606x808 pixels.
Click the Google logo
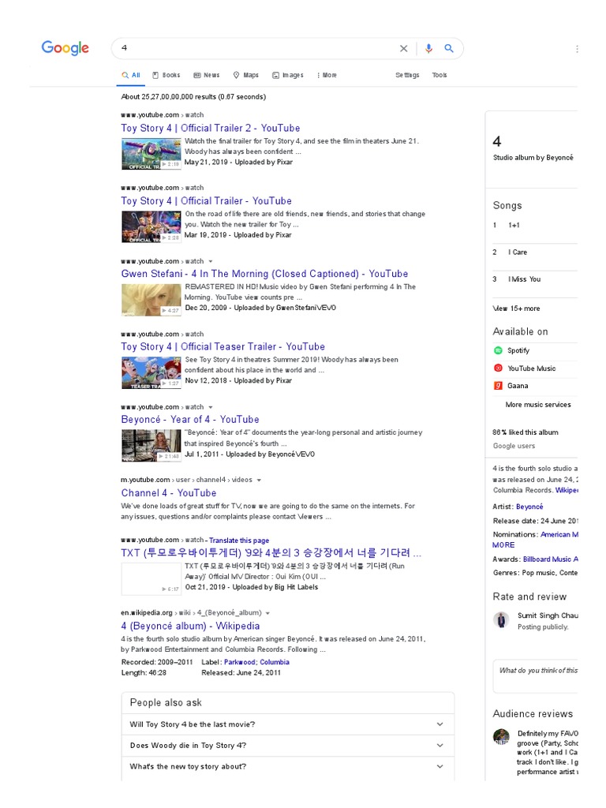[x=65, y=48]
